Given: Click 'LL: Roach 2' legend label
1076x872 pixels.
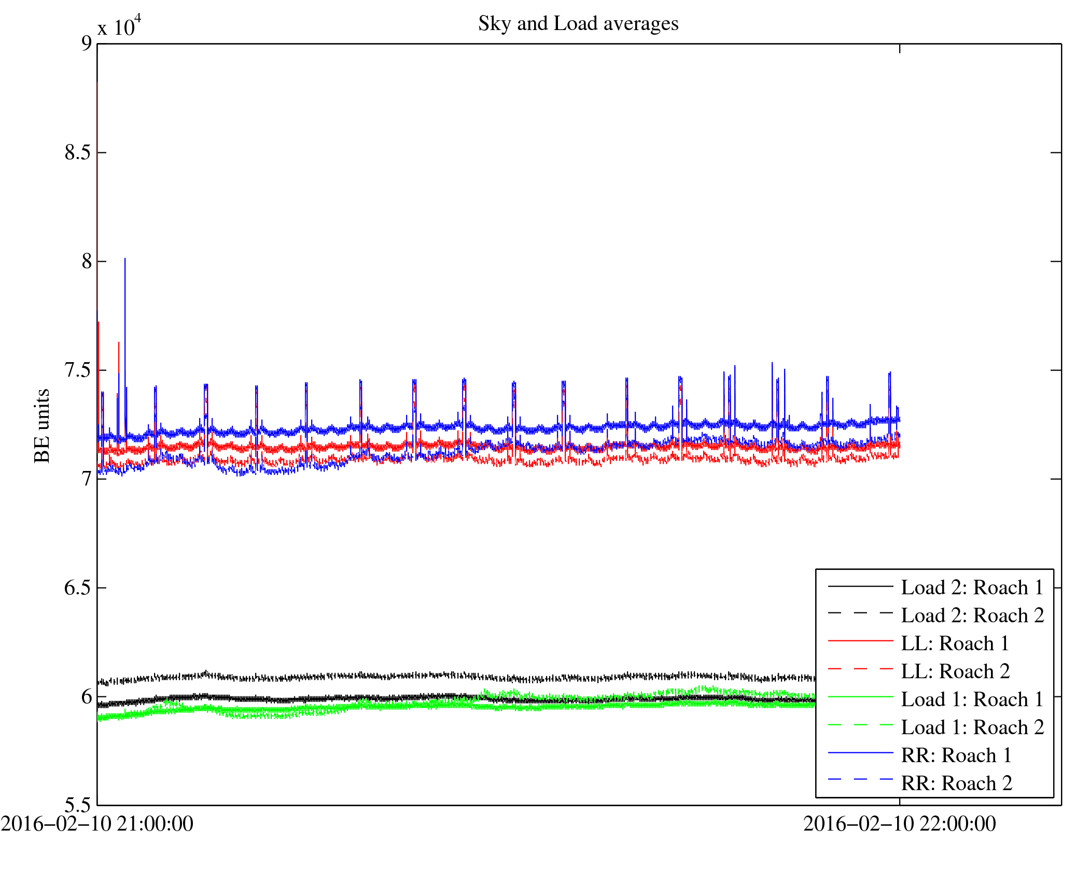Looking at the screenshot, I should click(955, 671).
